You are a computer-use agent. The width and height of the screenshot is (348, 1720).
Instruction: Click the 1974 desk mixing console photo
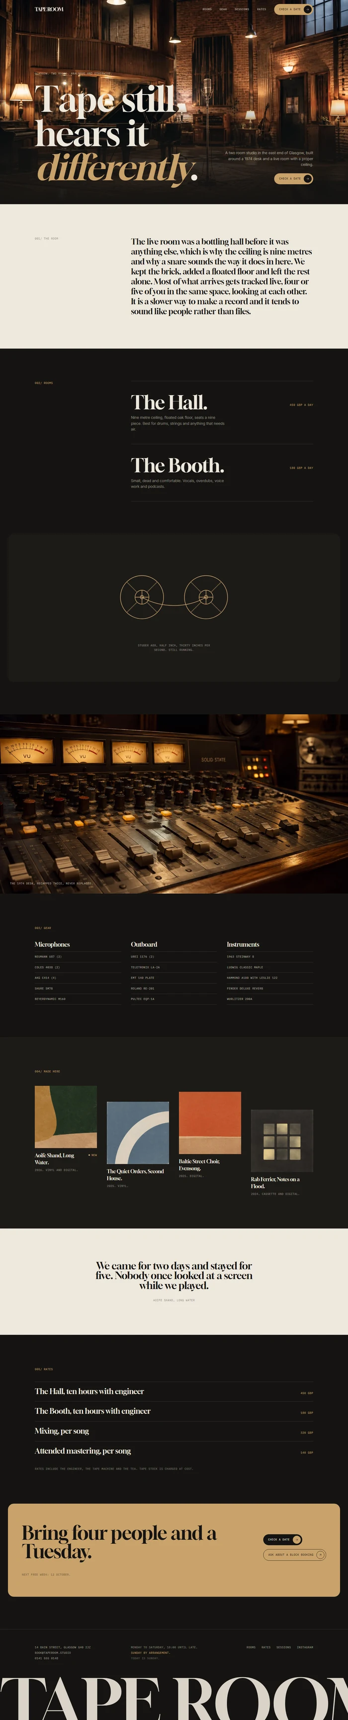(x=174, y=804)
